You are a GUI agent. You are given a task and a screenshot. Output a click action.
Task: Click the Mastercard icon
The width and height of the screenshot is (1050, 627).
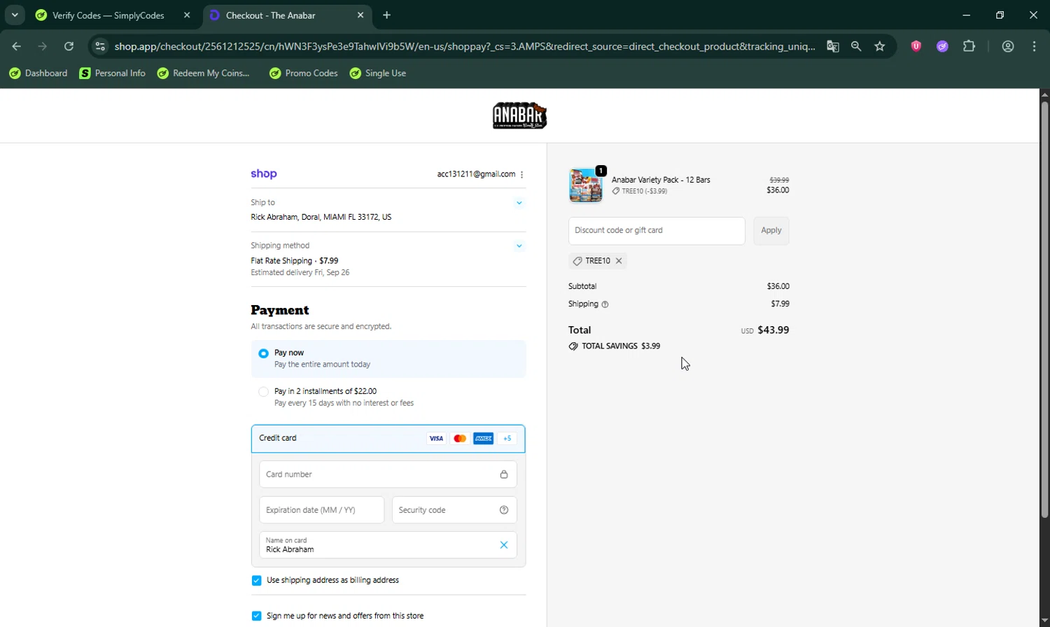460,439
